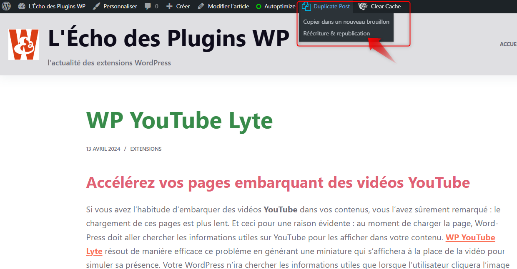Follow the WP YouTube Lyte link
517x269 pixels.
click(x=470, y=237)
